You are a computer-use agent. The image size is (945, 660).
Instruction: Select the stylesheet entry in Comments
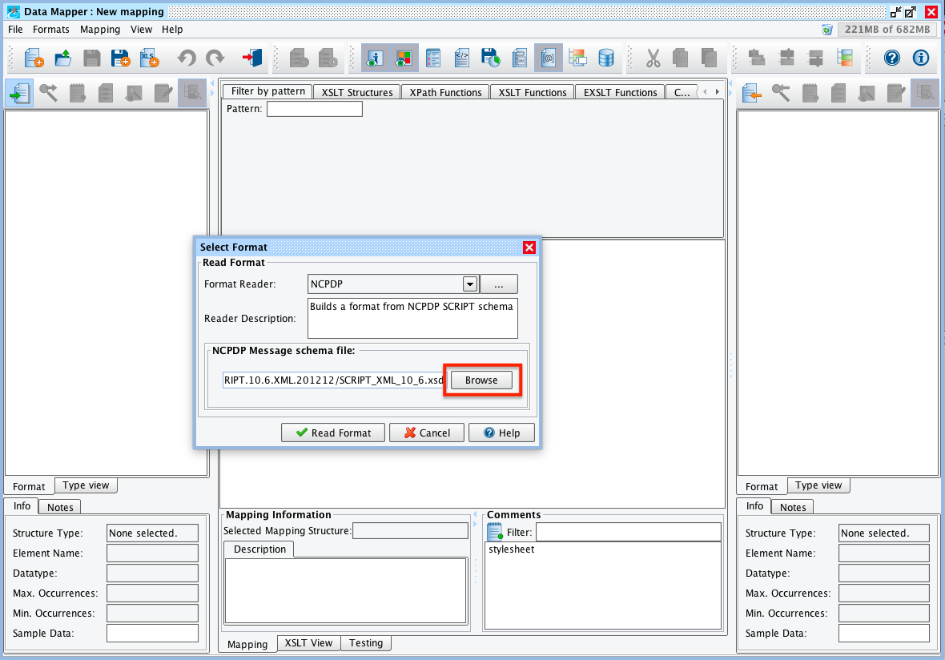click(x=511, y=549)
